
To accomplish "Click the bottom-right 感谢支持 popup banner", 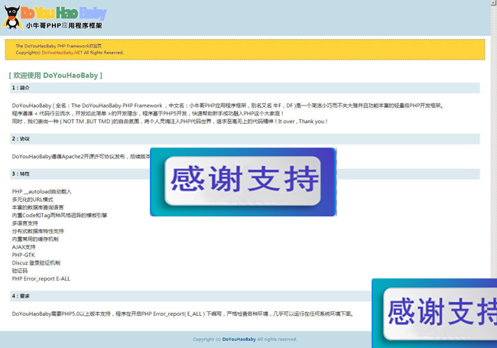I will 434,313.
